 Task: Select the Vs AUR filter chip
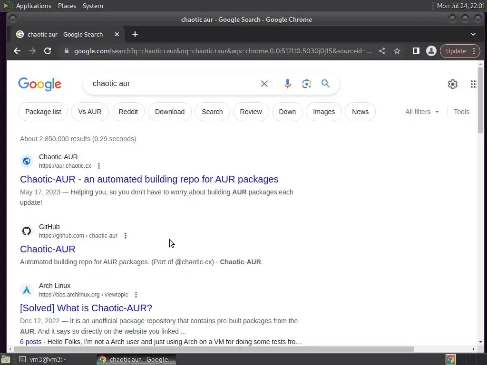click(x=90, y=112)
